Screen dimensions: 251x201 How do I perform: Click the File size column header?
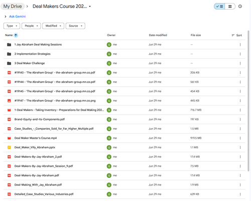tap(196, 35)
